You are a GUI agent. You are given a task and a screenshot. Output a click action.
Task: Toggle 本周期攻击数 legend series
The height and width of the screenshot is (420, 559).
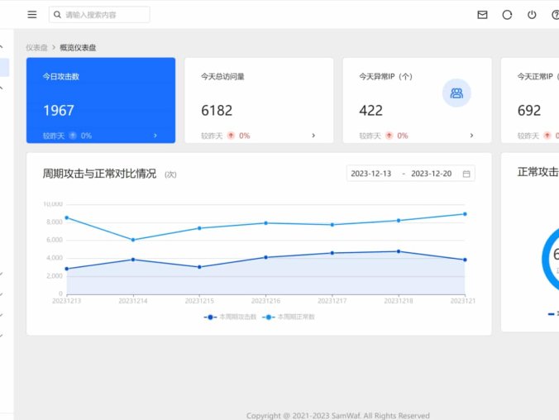[230, 317]
